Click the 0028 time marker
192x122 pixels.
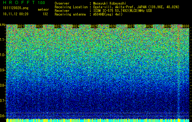[x=149, y=26]
